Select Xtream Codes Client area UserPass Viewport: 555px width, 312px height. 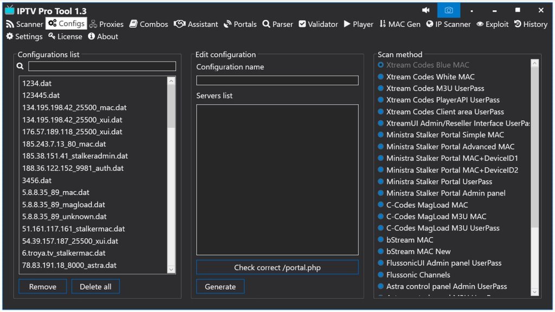[441, 112]
